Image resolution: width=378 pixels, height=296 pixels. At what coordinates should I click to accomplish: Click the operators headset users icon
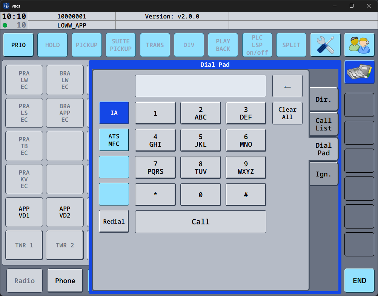click(359, 45)
